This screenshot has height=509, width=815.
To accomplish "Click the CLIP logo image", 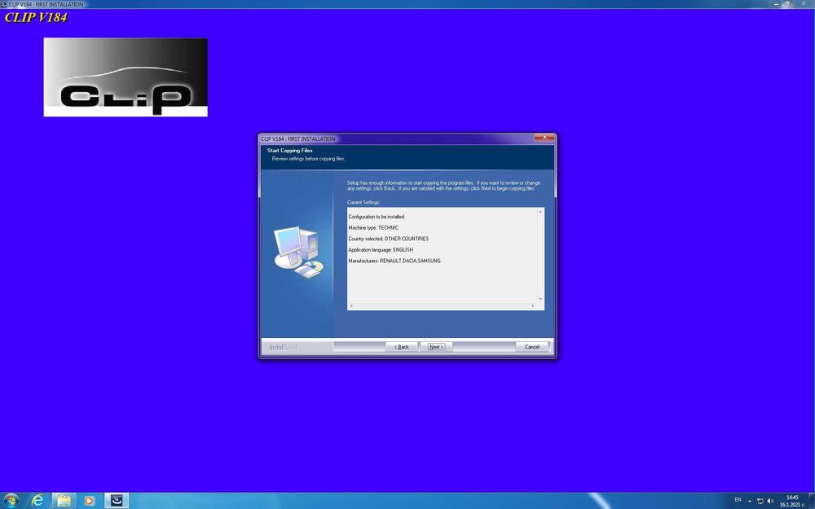I will point(126,77).
